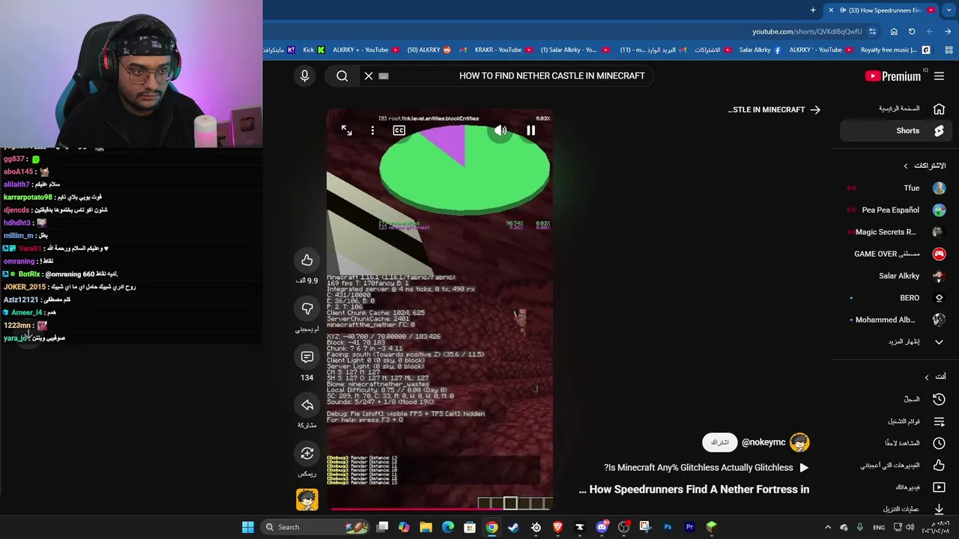
Task: Open a new browser tab
Action: (813, 10)
